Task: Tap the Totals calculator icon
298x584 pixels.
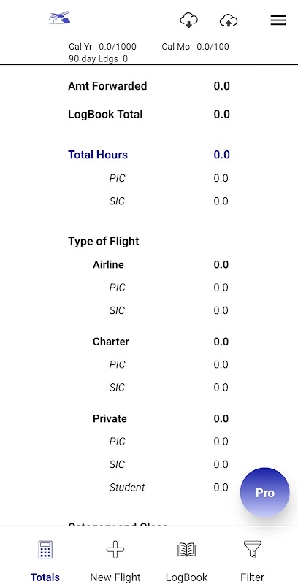Action: tap(45, 550)
